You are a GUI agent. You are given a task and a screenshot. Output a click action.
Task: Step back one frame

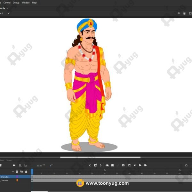[135, 165]
